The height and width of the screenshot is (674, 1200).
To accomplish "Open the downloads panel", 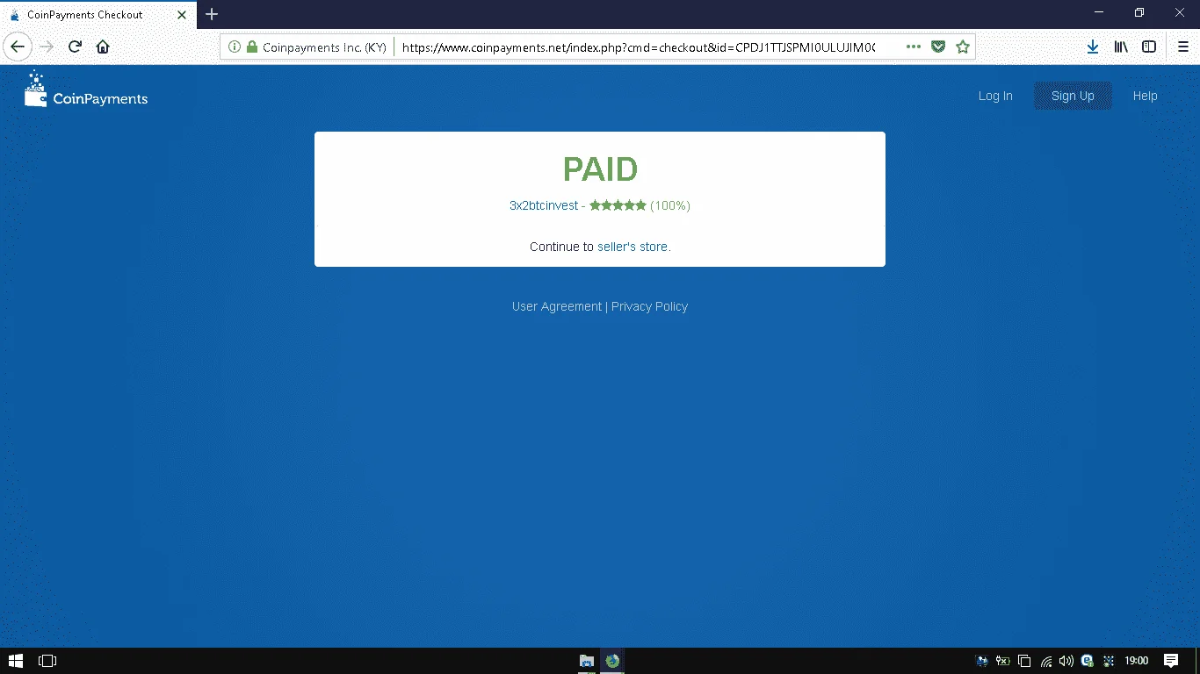I will (1093, 47).
